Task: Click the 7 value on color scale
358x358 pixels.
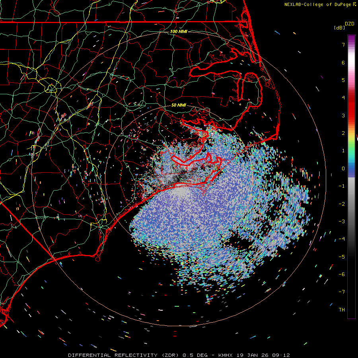Action: click(343, 45)
